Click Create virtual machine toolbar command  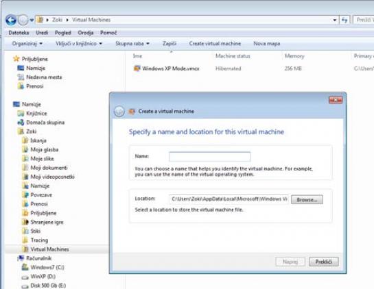215,44
